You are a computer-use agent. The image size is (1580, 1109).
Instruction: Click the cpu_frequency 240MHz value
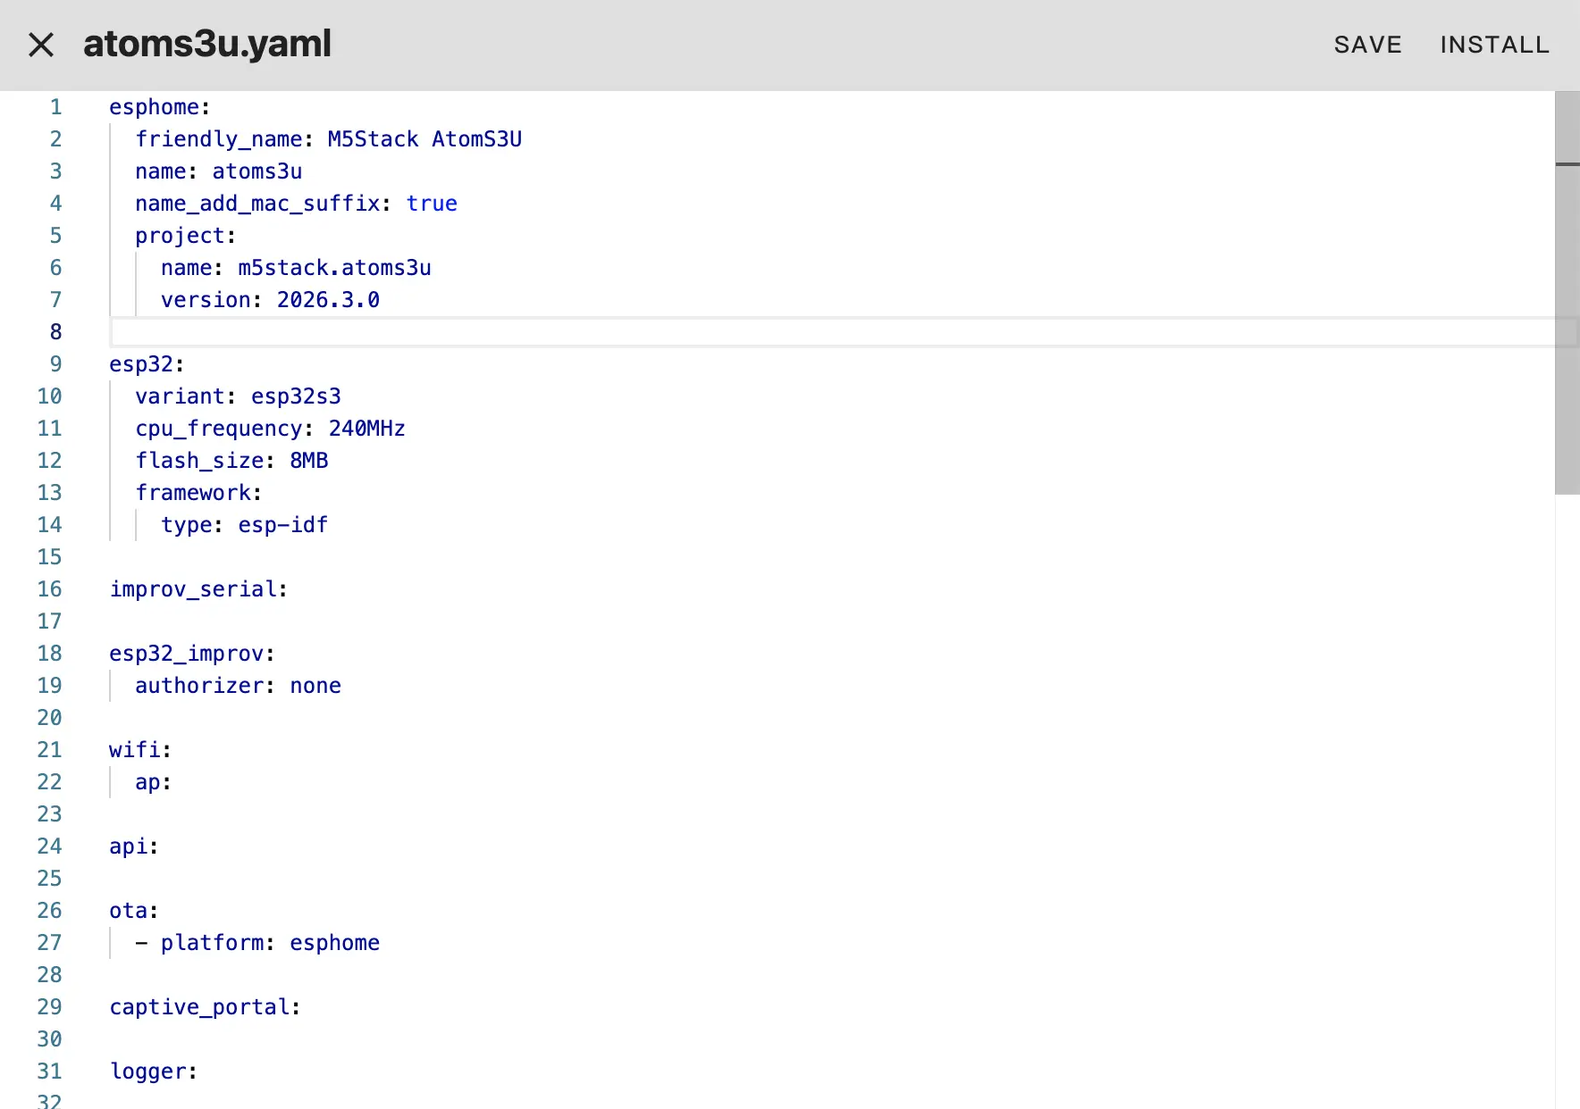click(366, 429)
